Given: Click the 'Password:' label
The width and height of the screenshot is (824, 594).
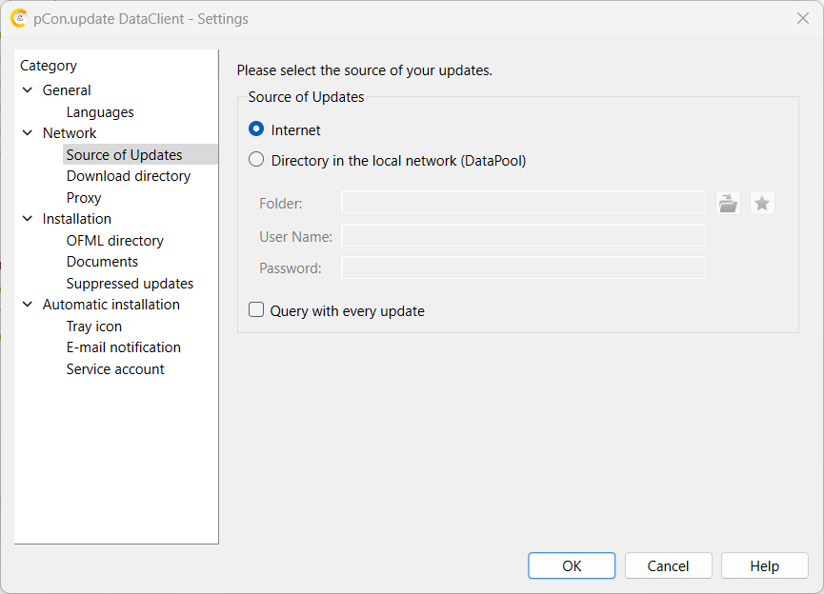Looking at the screenshot, I should (291, 268).
